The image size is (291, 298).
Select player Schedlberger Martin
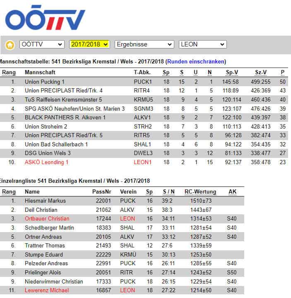click(49, 228)
